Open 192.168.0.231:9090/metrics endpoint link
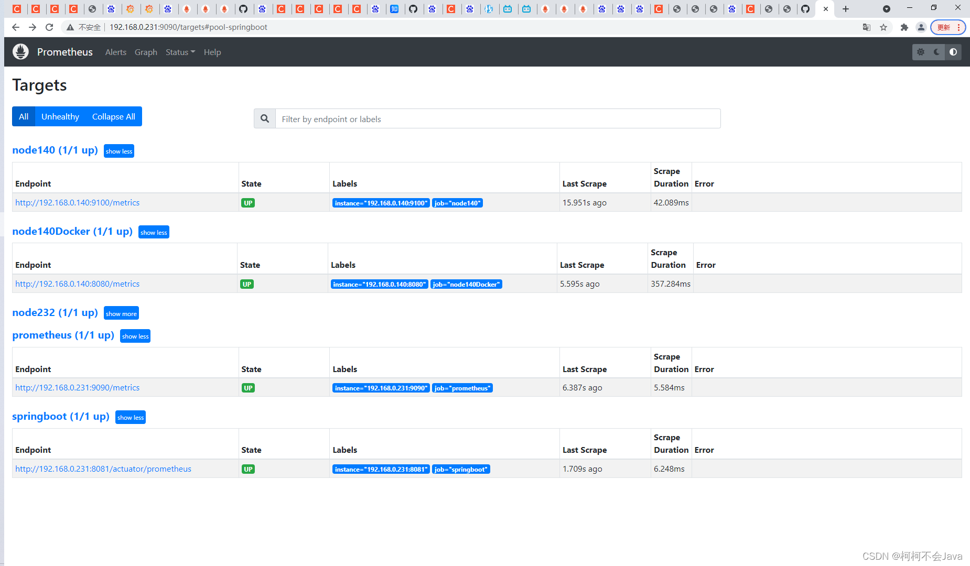 tap(78, 388)
